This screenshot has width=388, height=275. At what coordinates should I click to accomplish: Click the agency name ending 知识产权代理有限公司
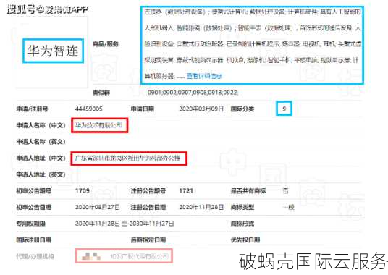tap(140, 256)
